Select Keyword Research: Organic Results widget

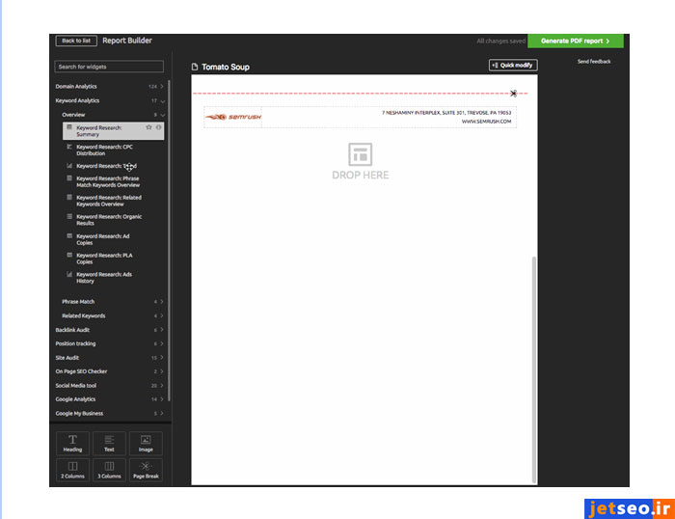pos(109,220)
